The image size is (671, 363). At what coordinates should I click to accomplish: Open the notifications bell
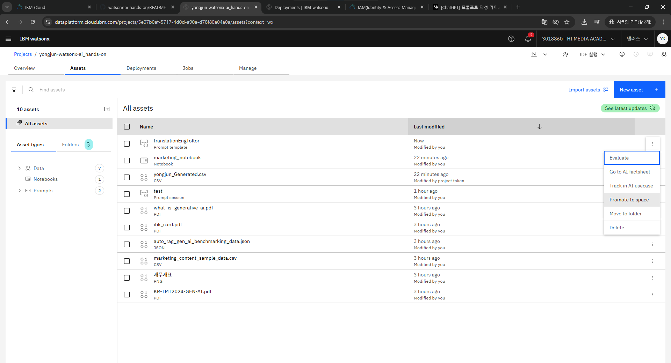point(528,39)
